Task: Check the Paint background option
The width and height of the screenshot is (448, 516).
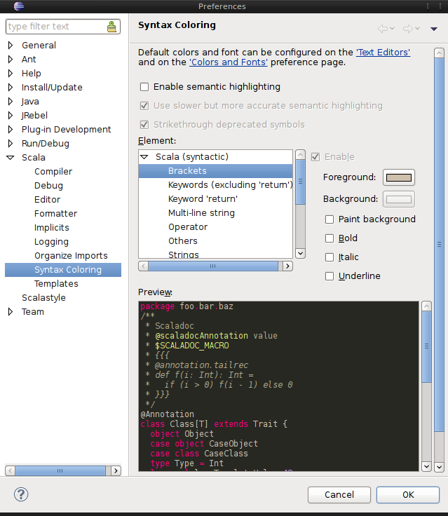Action: pos(330,219)
